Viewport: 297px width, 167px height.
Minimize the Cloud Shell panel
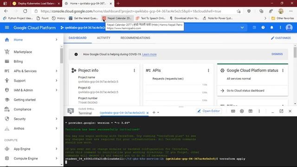coord(272,112)
